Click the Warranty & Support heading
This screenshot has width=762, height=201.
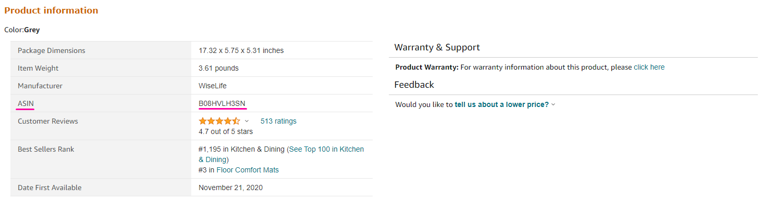tap(437, 47)
